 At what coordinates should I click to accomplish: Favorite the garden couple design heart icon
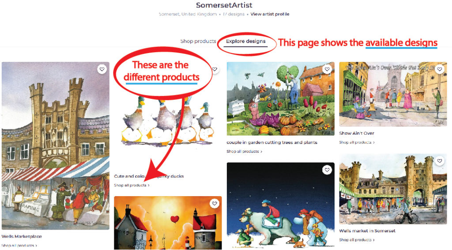[x=327, y=69]
